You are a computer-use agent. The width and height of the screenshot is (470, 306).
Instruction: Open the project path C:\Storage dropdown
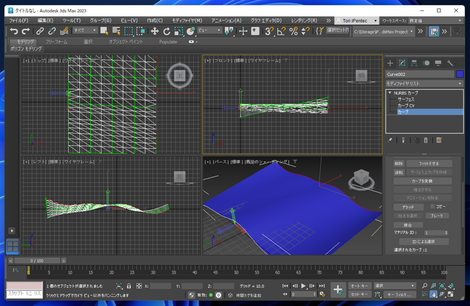pos(384,32)
